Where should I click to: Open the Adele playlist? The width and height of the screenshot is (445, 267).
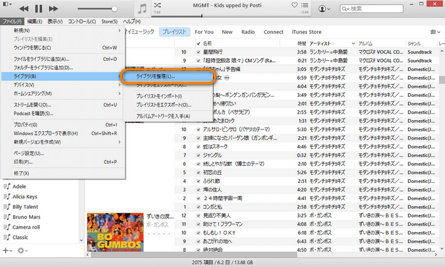coord(19,186)
